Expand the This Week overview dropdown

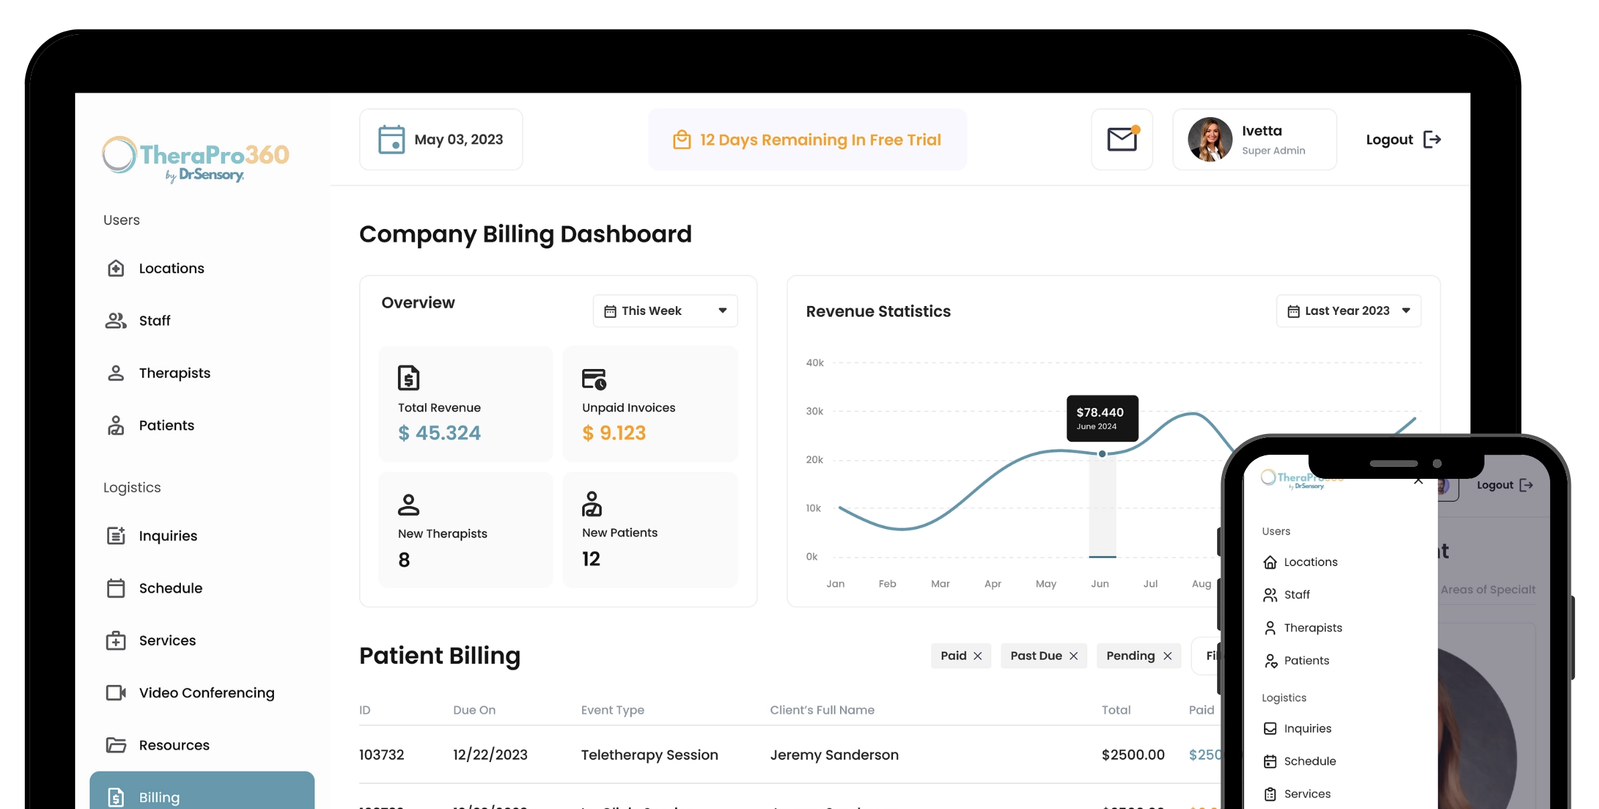(x=665, y=311)
